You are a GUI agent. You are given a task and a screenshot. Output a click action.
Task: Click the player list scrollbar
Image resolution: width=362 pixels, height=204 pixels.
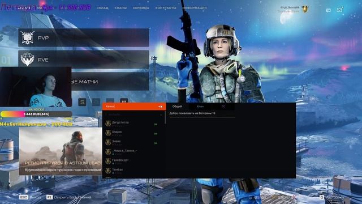165,117
